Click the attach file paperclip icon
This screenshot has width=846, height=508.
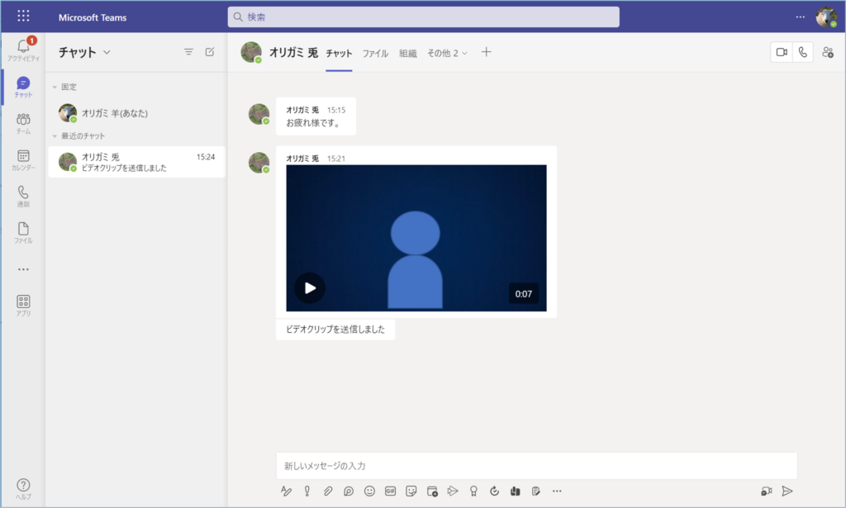point(328,491)
